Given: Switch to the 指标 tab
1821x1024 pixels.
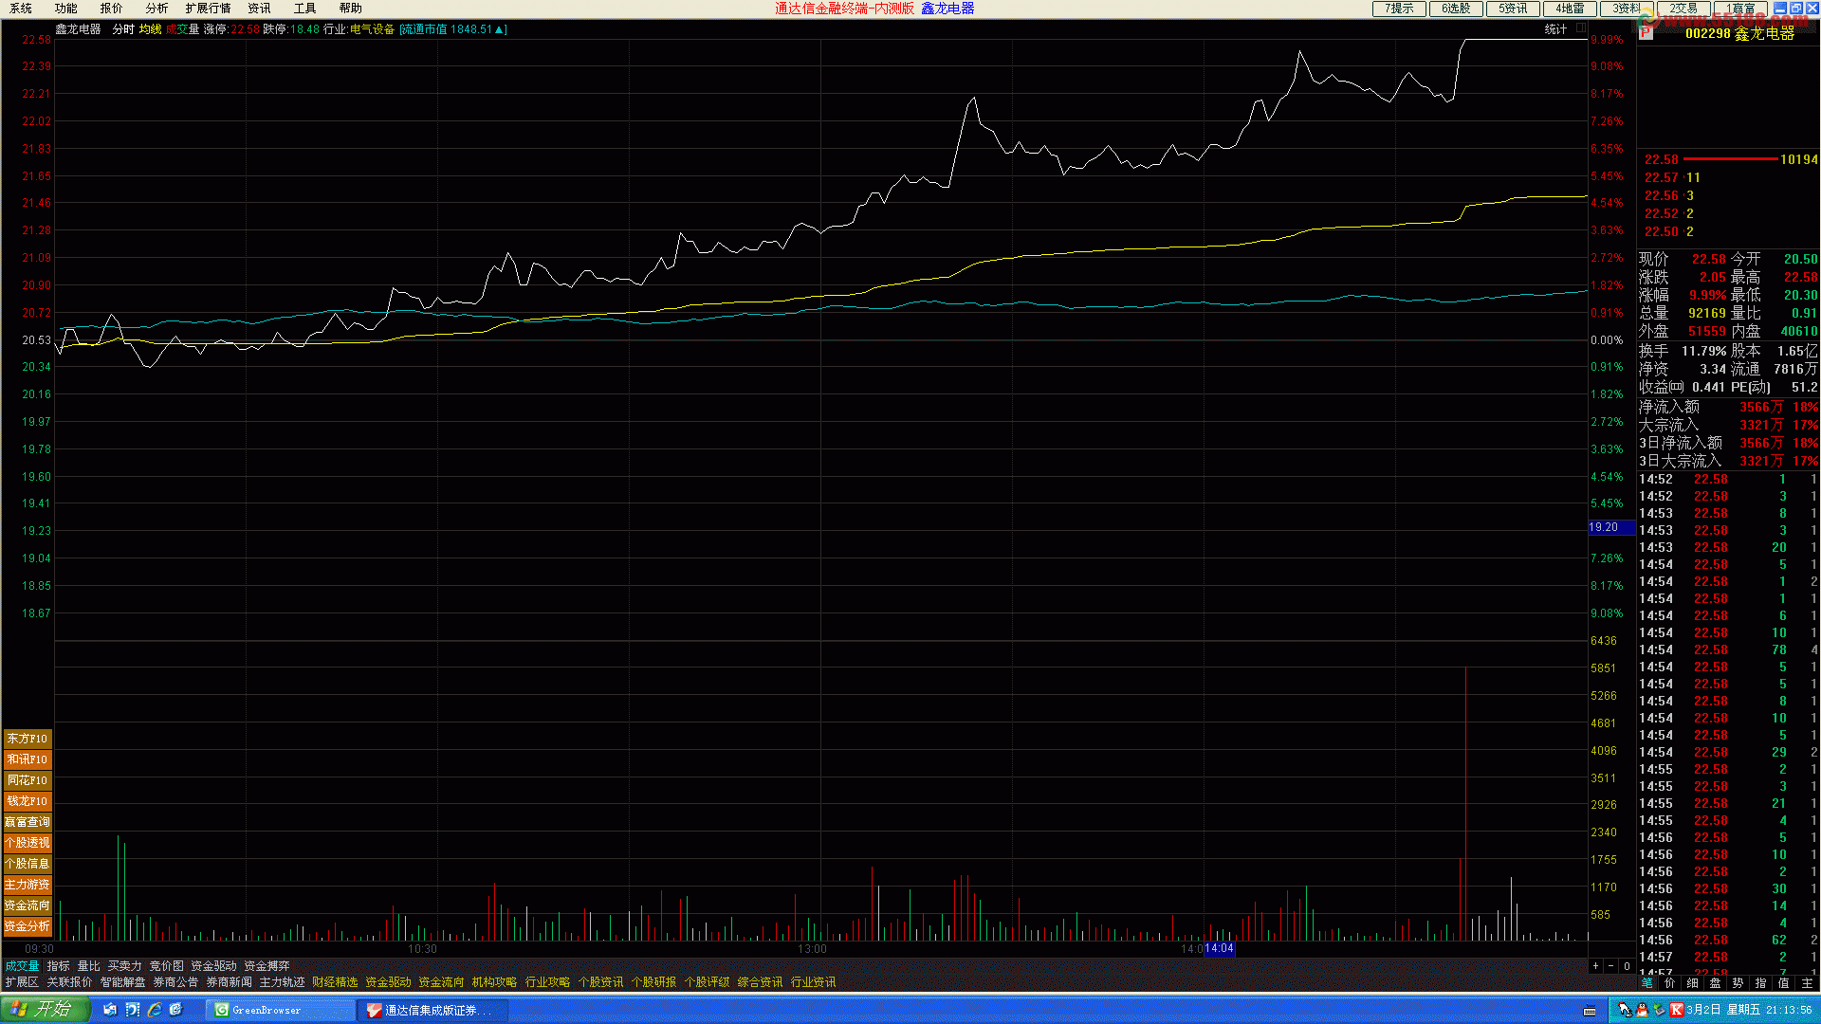Looking at the screenshot, I should point(59,966).
